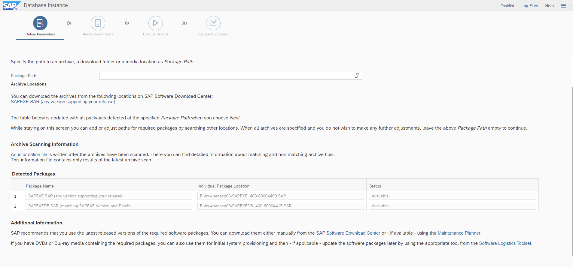
Task: Click the Service Completed tab label
Action: 213,34
